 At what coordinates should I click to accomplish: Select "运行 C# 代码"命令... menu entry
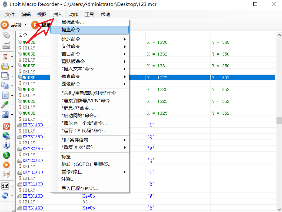point(90,131)
